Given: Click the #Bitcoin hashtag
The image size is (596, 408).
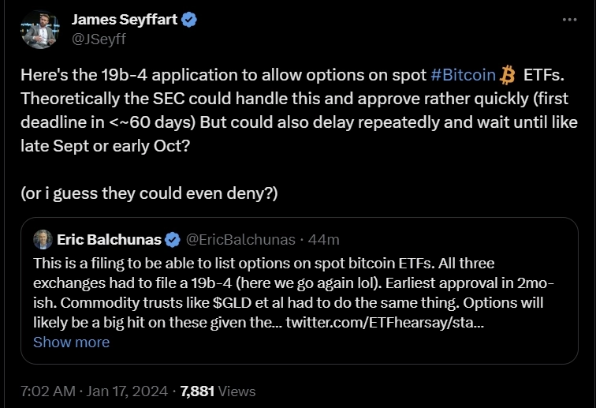Looking at the screenshot, I should [x=464, y=75].
